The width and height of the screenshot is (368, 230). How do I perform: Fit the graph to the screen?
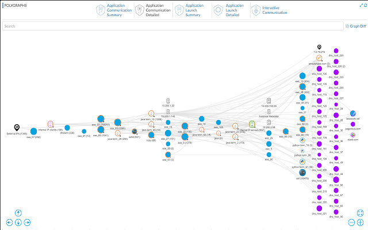point(360,213)
